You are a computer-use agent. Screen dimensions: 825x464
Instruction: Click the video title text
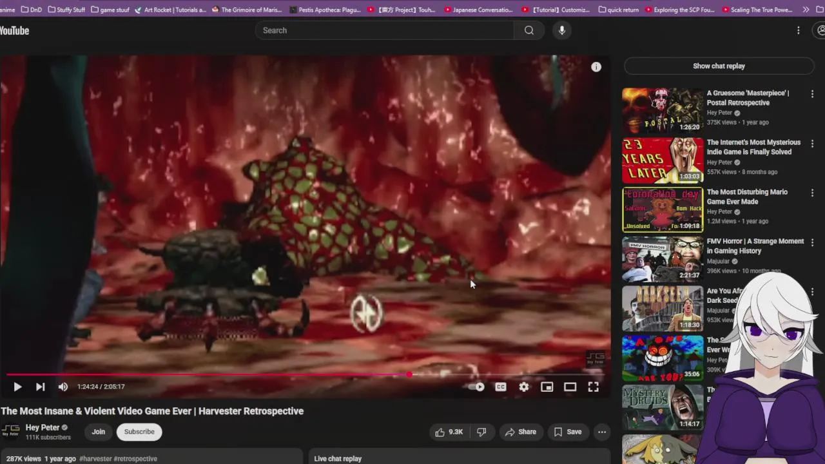pyautogui.click(x=152, y=411)
